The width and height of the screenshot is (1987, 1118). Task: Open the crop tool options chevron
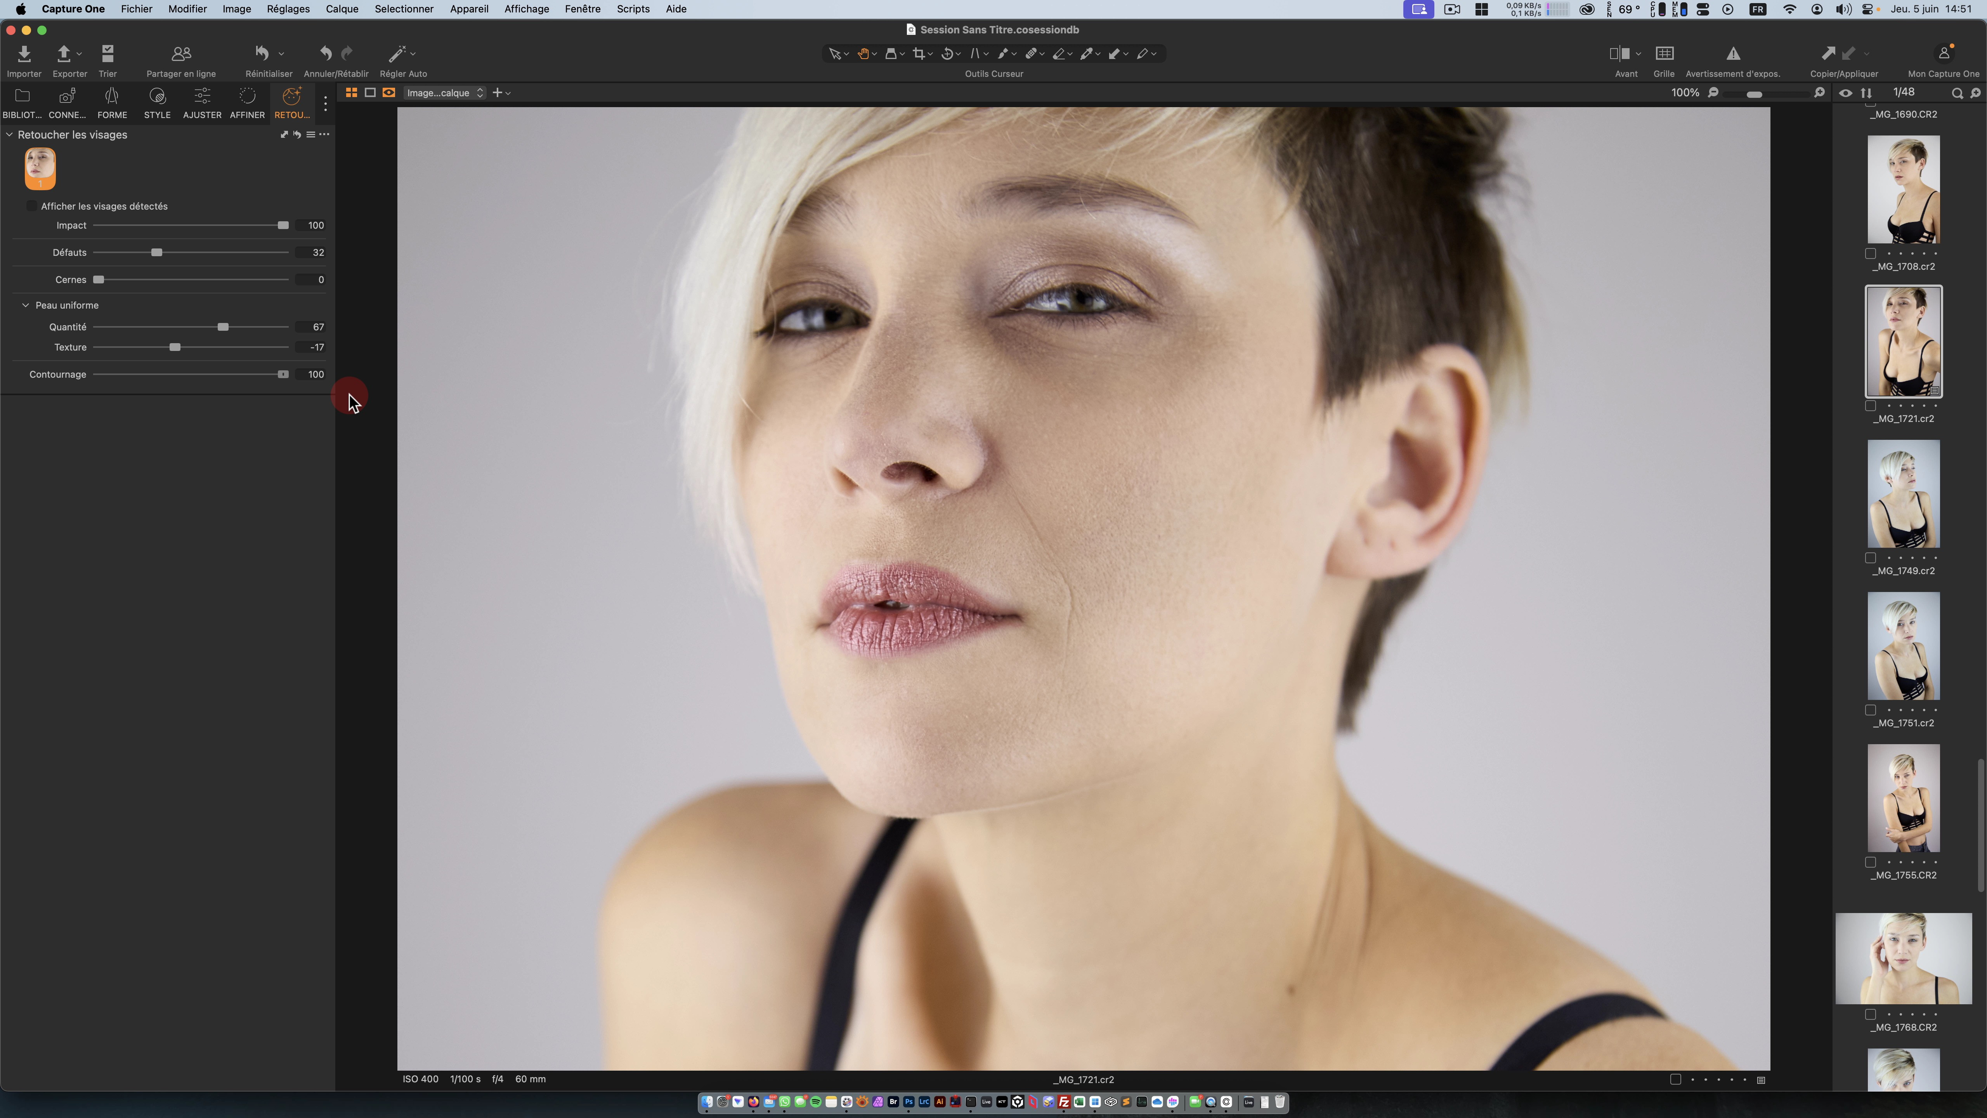click(x=930, y=54)
